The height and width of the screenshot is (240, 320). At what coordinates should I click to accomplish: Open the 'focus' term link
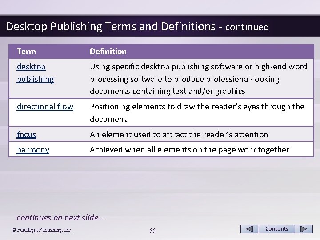[x=27, y=135]
